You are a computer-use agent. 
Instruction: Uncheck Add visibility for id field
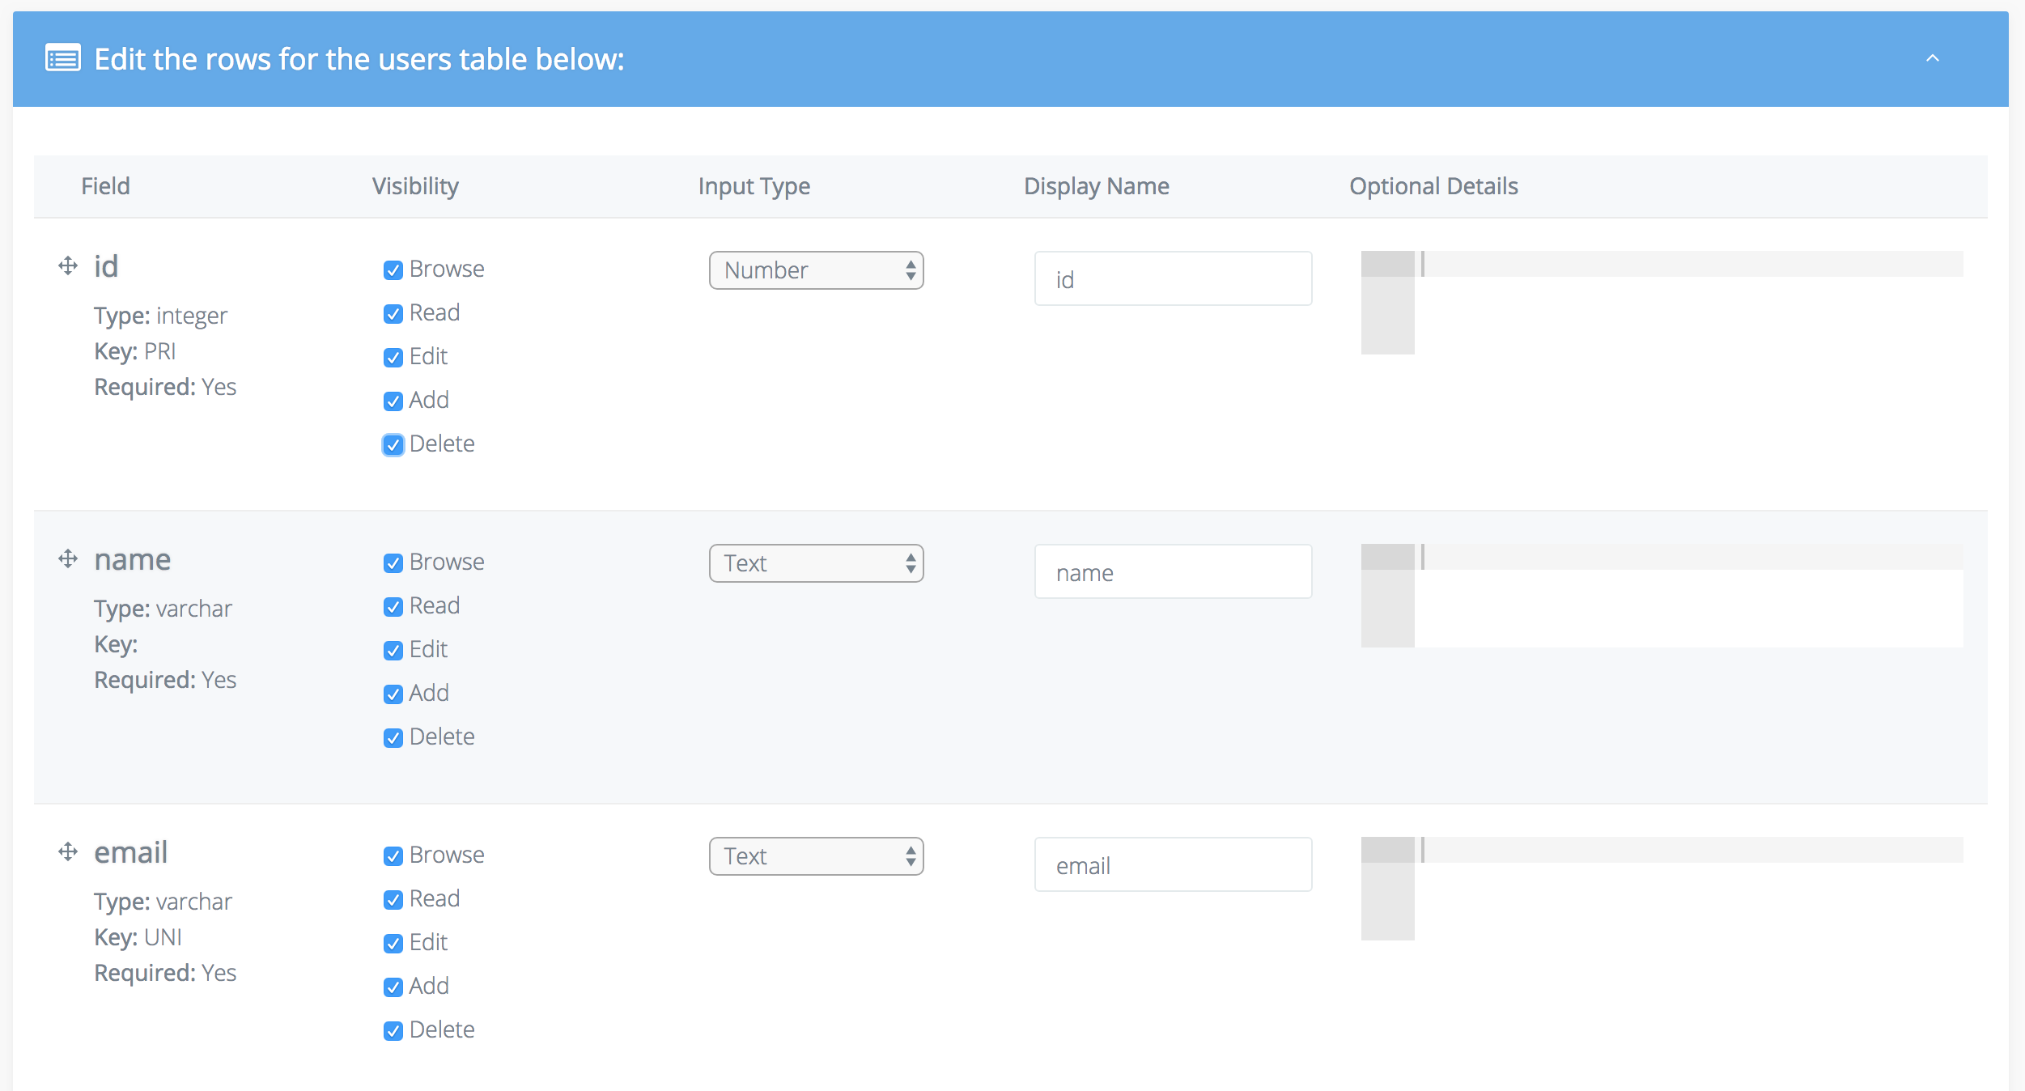coord(393,401)
